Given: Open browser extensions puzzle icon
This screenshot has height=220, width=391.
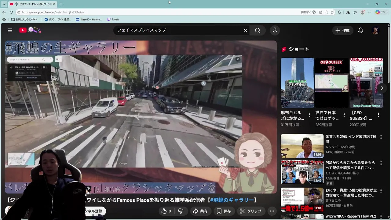Looking at the screenshot, I should 340,12.
